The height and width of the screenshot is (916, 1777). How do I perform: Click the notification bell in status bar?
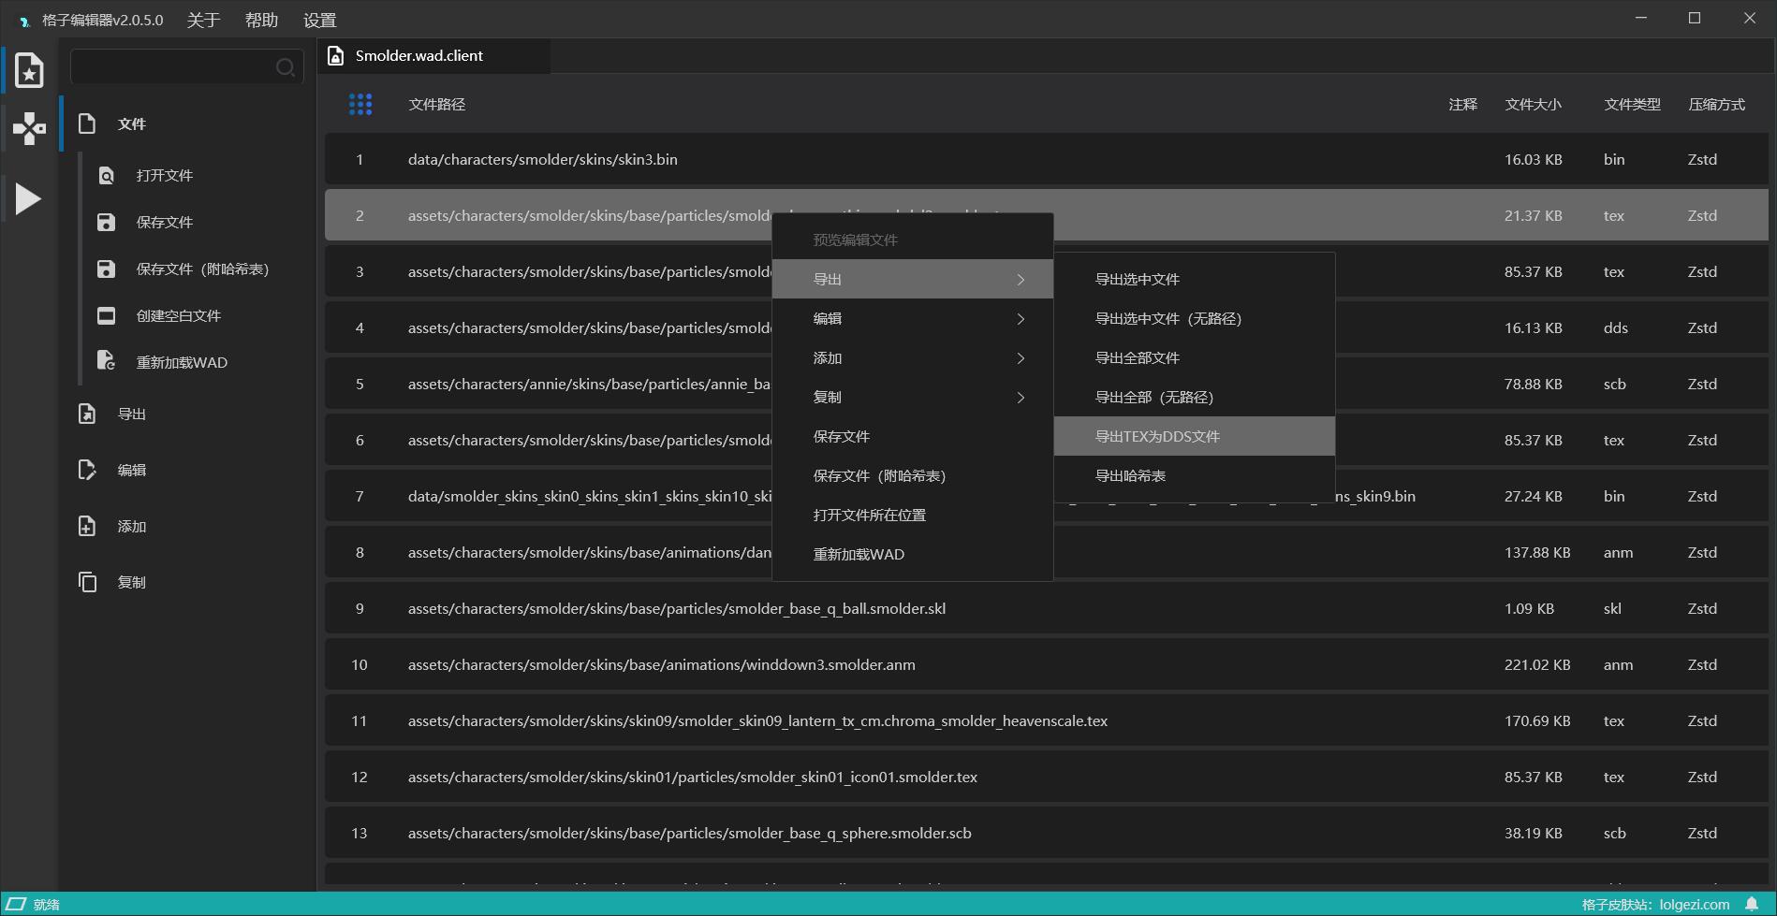pos(1752,904)
